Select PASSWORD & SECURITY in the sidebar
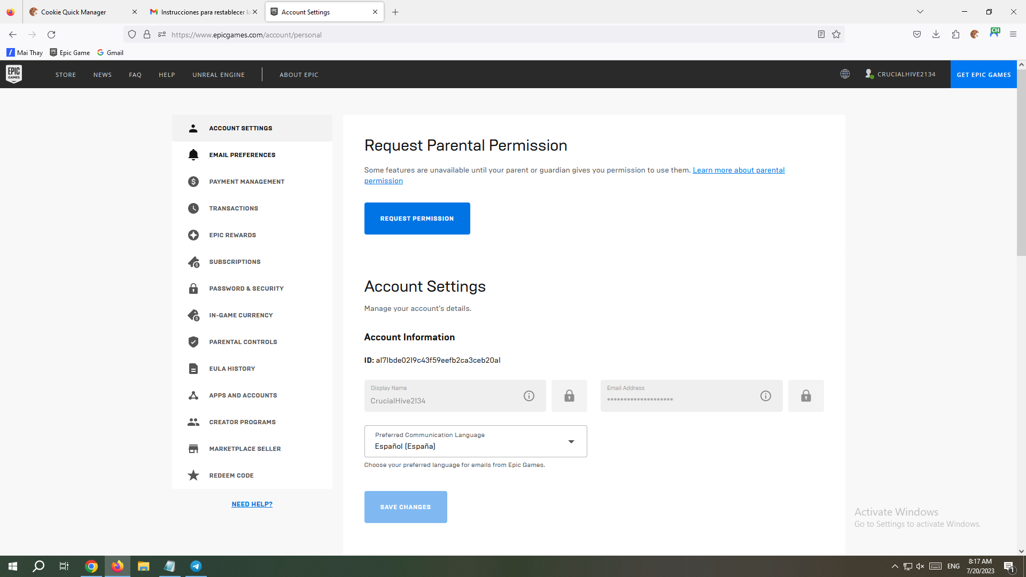The image size is (1026, 577). [x=252, y=288]
